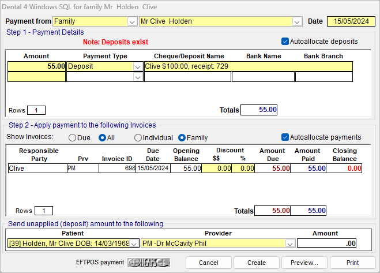This screenshot has height=273, width=380.
Task: Click the EFTPOS payment card icon
Action: point(149,263)
